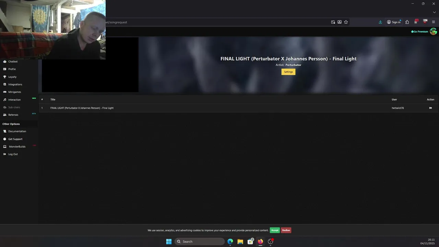This screenshot has height=247, width=439.
Task: Open the Firefox downloads panel
Action: coord(380,22)
